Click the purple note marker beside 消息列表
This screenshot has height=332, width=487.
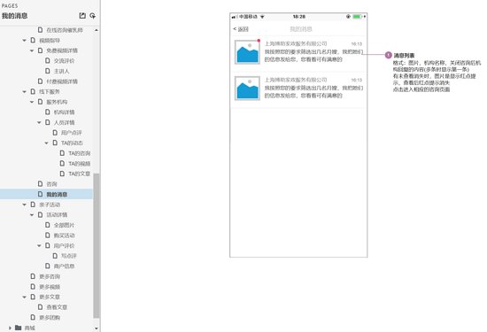tap(388, 55)
